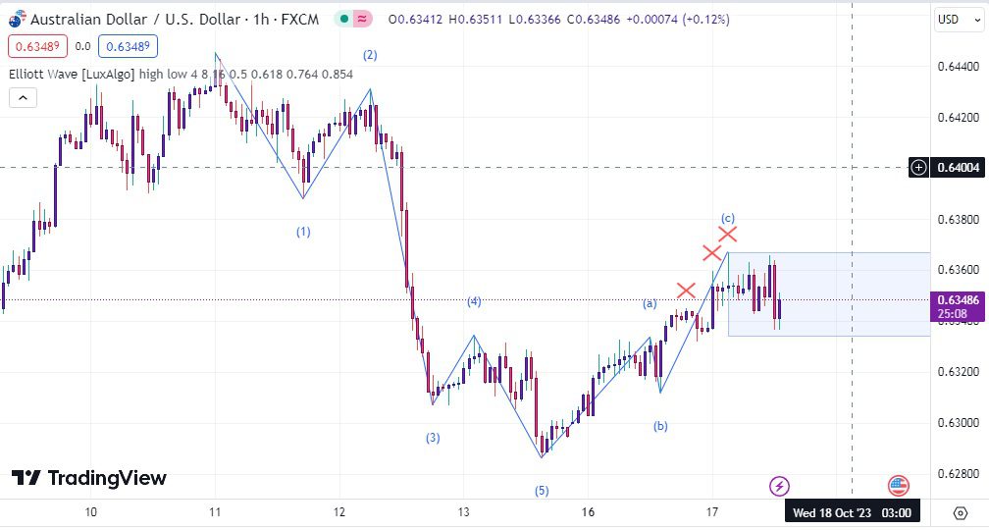Image resolution: width=989 pixels, height=530 pixels.
Task: Open chart settings gear icon
Action: tap(960, 512)
